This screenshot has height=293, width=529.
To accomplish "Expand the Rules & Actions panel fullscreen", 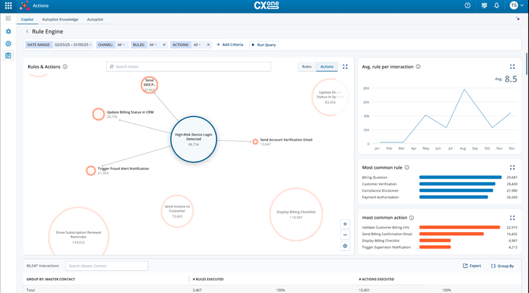I will 345,67.
